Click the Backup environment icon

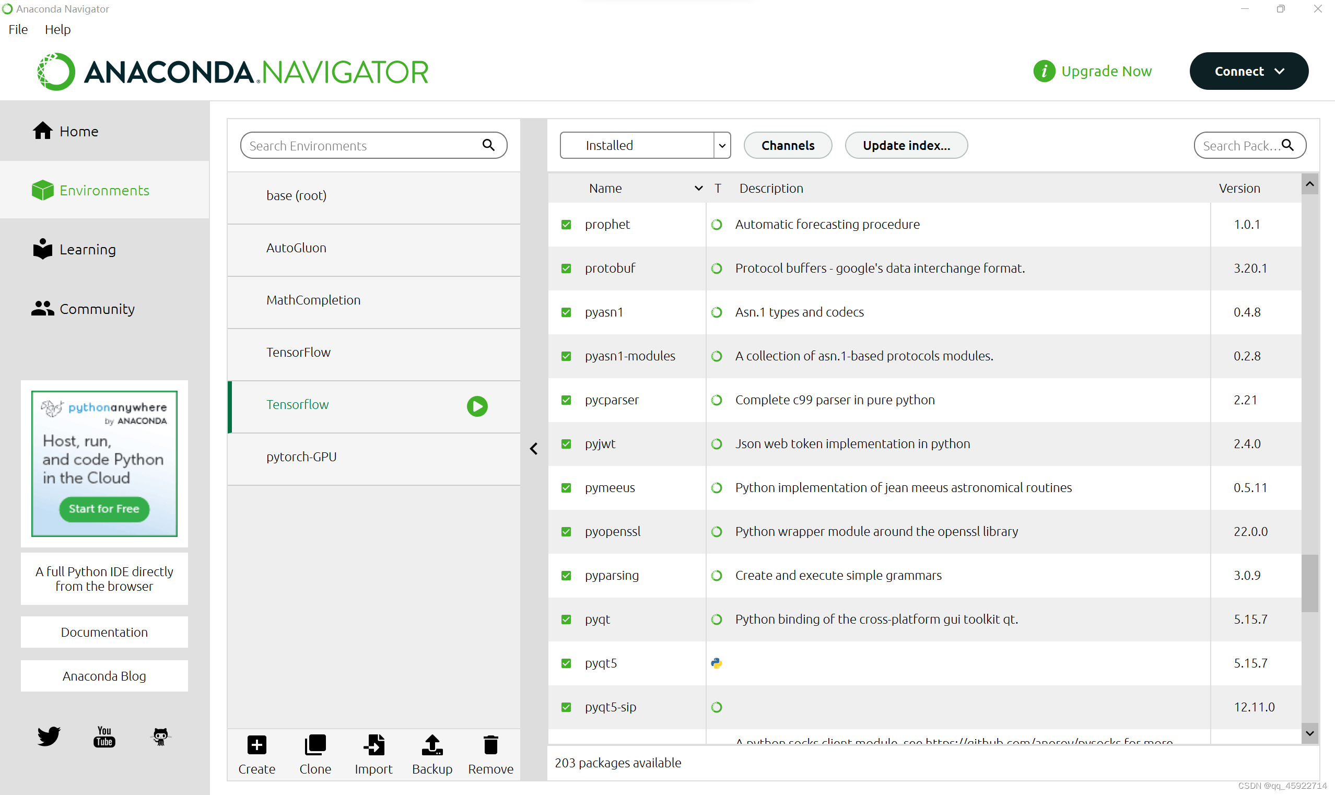(432, 745)
